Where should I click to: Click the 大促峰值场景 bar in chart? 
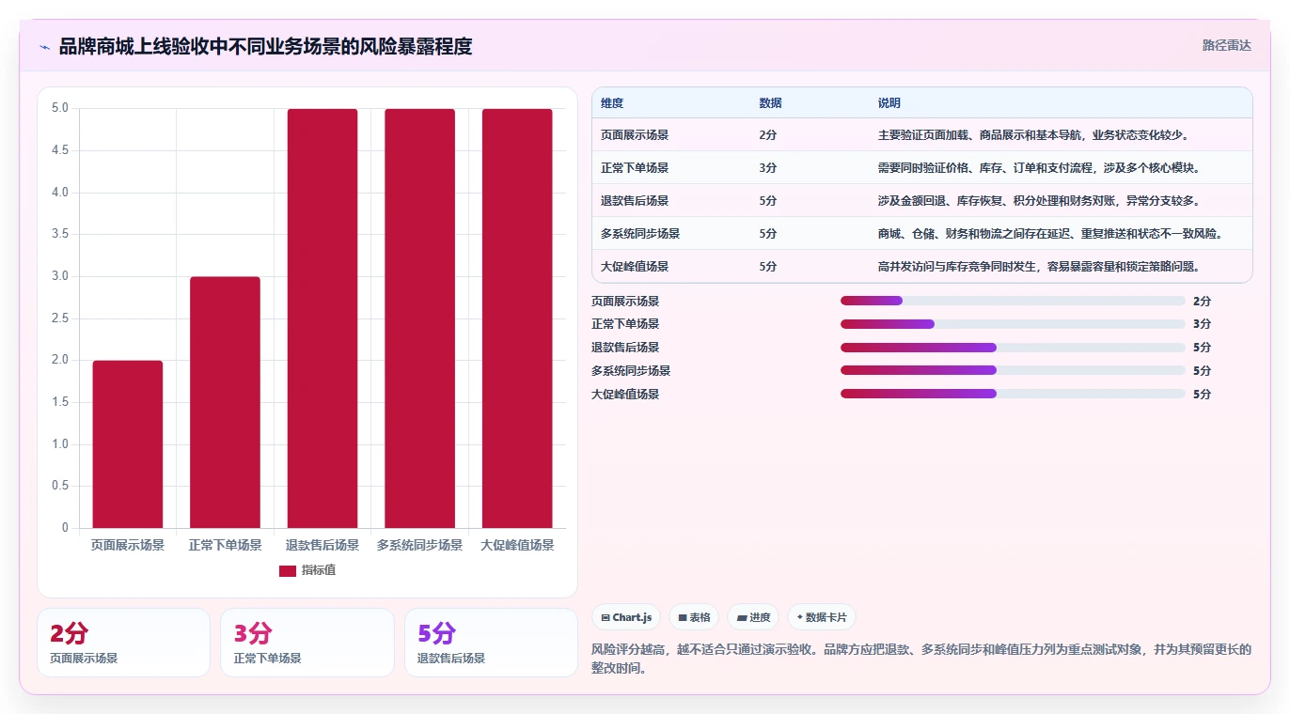(517, 318)
